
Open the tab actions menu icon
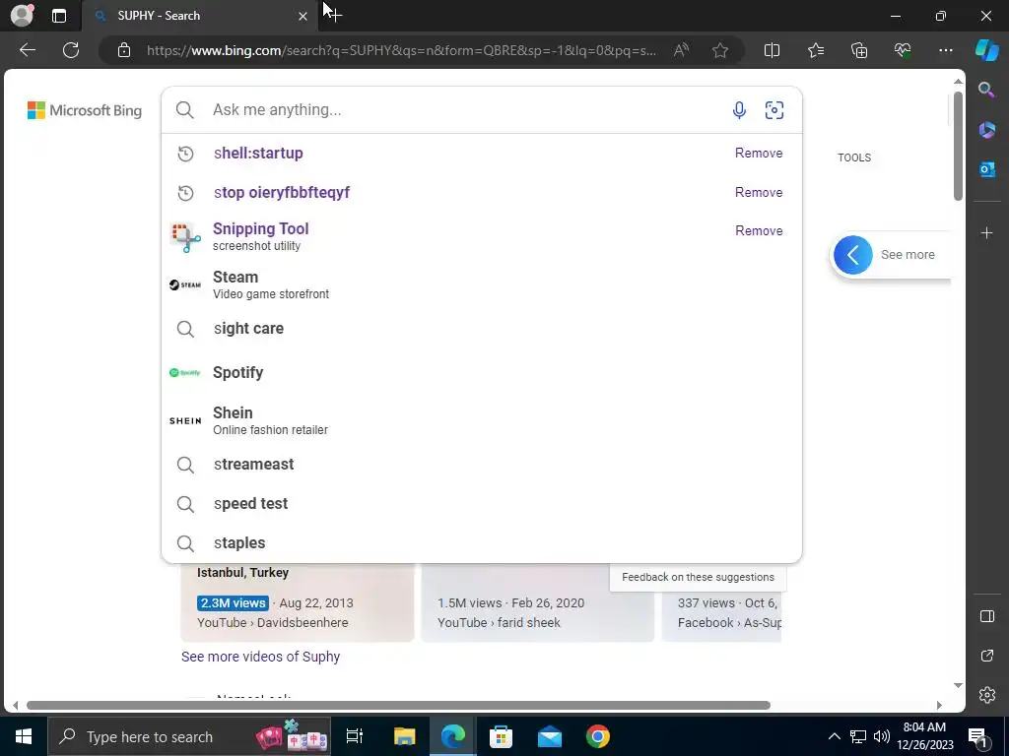tap(58, 16)
